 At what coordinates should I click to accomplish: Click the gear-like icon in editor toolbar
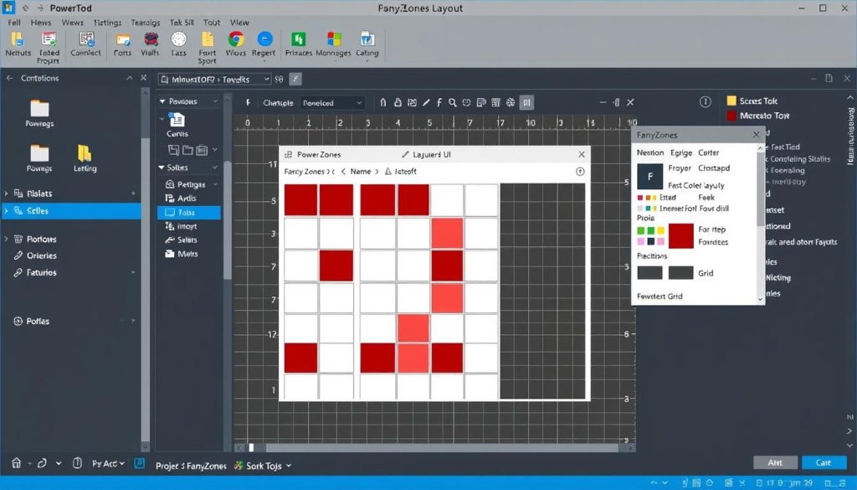click(x=511, y=102)
